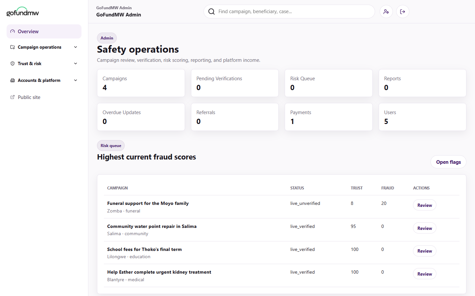The image size is (475, 296).
Task: Select Trust & risk menu
Action: [44, 63]
